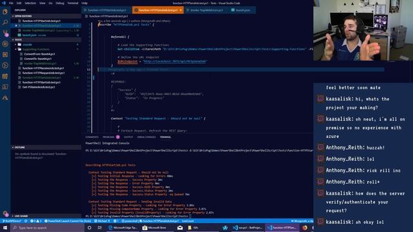Select function-HTTPStartJob.test.ps1 in Open Editors
Viewport: 413px width, 232px height.
coord(41,21)
